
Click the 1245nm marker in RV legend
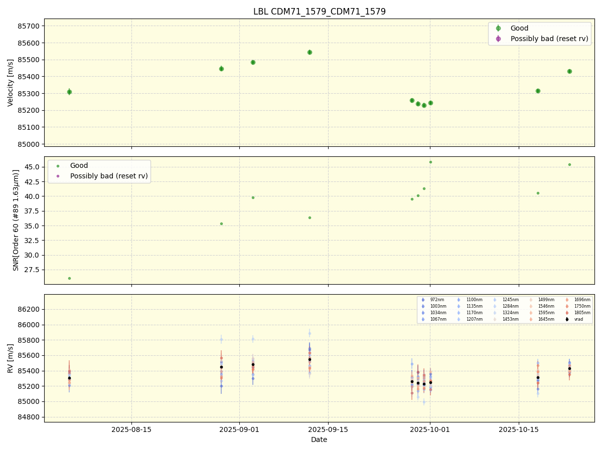pyautogui.click(x=495, y=300)
